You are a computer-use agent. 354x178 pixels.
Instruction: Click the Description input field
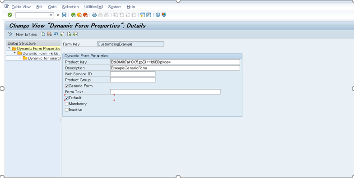coord(175,68)
